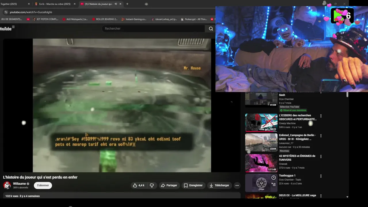Screen dimensions: 368x207
Task: Open the ideoart,sehep_art bookmark
Action: coord(164,19)
